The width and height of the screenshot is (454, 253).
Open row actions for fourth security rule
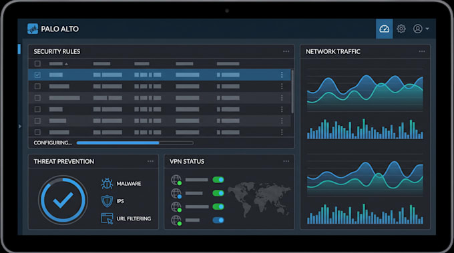pyautogui.click(x=282, y=109)
